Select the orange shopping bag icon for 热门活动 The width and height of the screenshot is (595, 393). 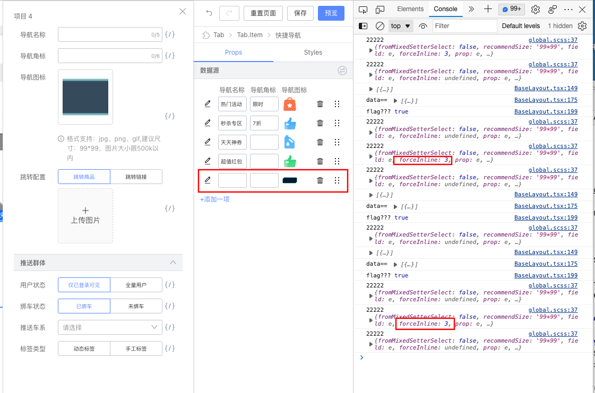[290, 103]
